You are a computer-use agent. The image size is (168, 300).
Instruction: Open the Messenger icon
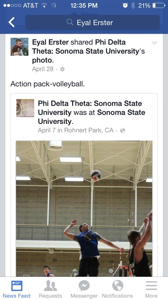click(x=84, y=286)
